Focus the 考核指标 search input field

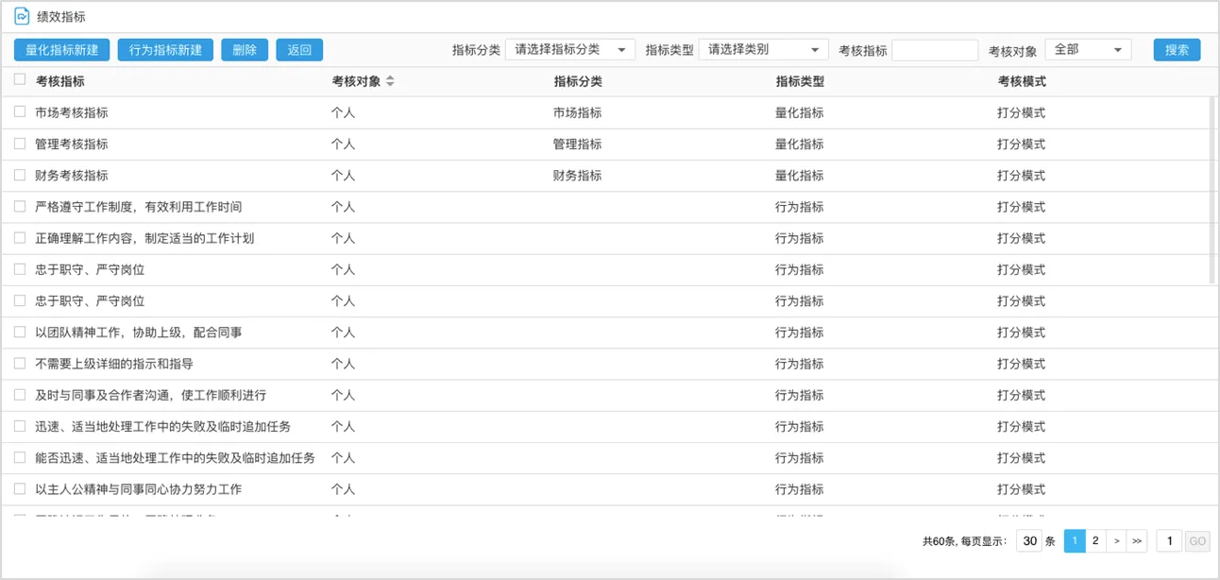point(934,50)
